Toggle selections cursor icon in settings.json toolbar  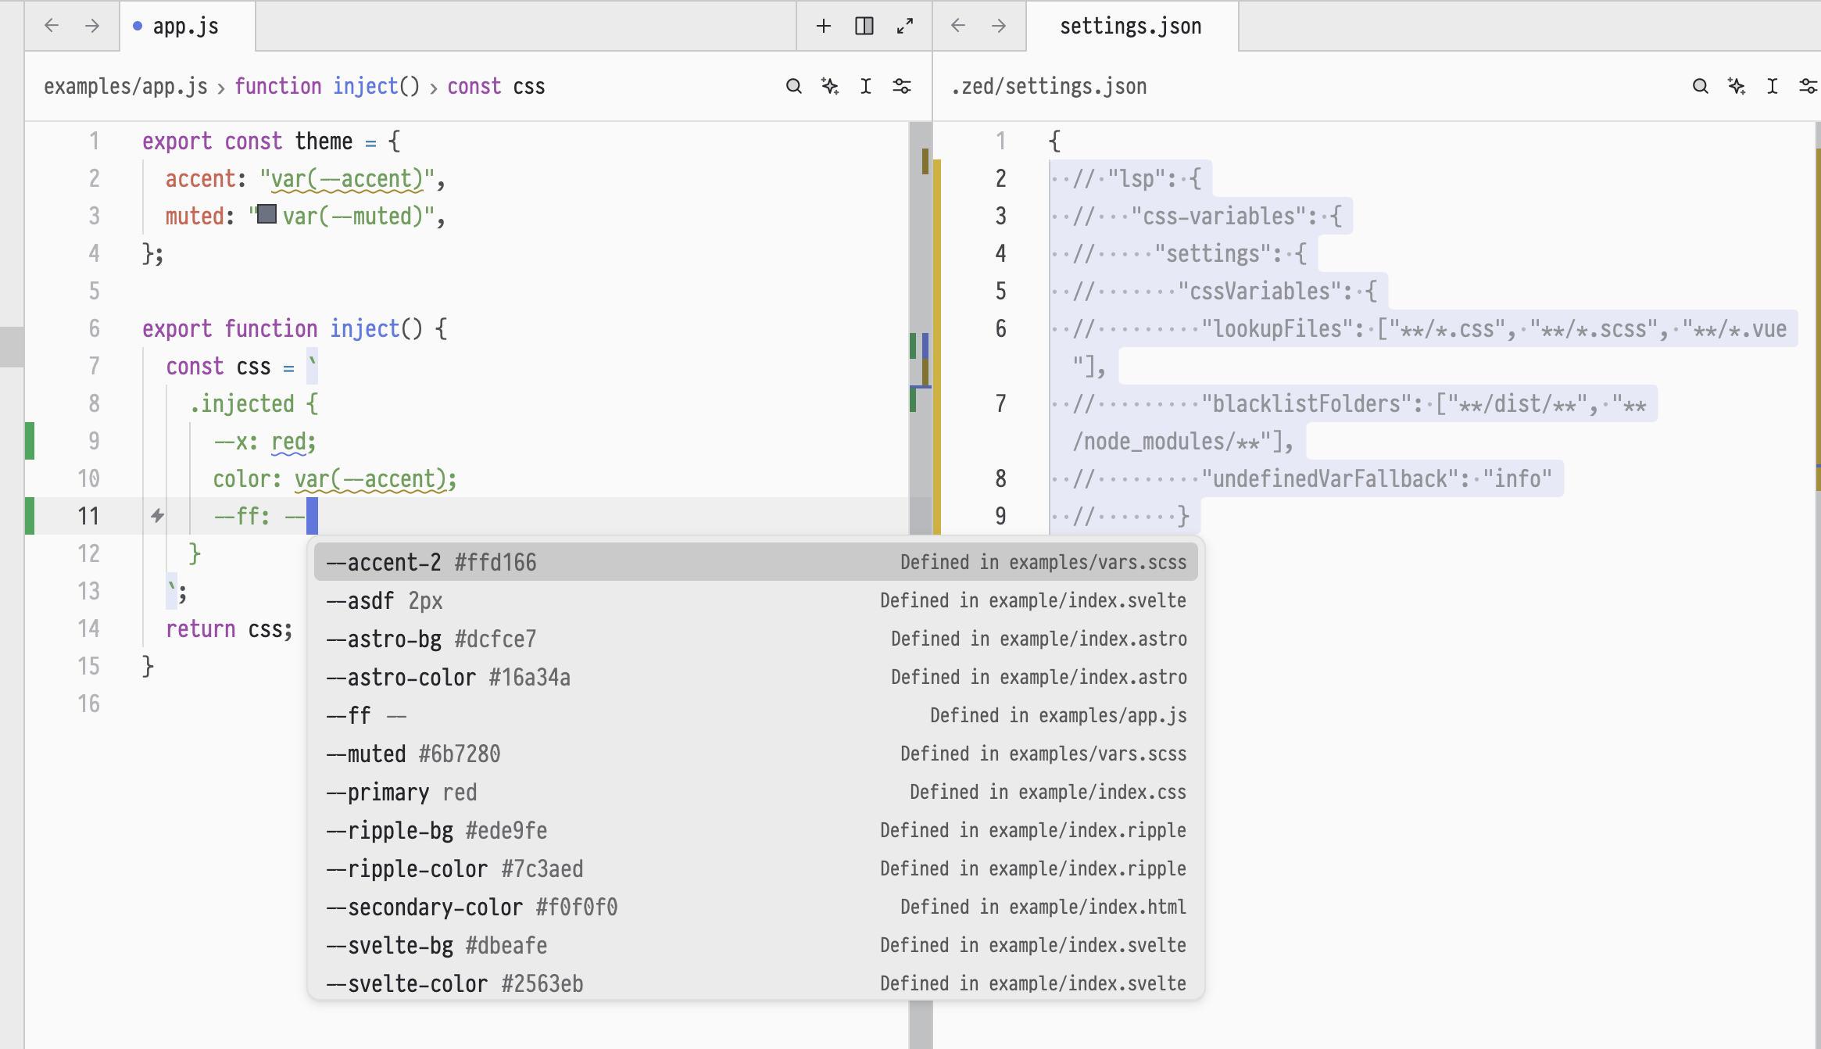[1773, 86]
